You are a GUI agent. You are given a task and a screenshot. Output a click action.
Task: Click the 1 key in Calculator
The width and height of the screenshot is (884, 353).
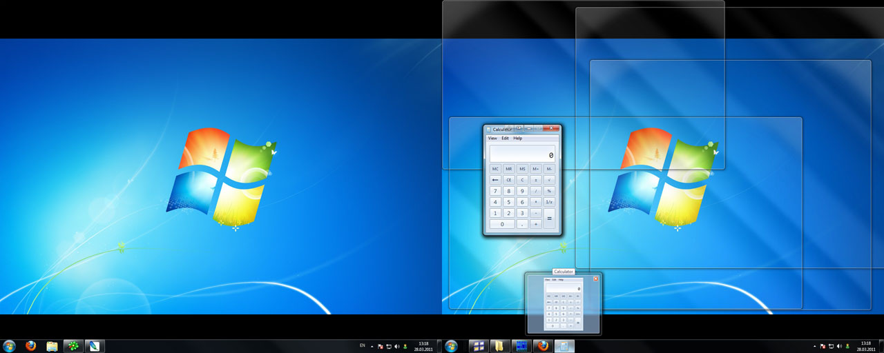(495, 213)
